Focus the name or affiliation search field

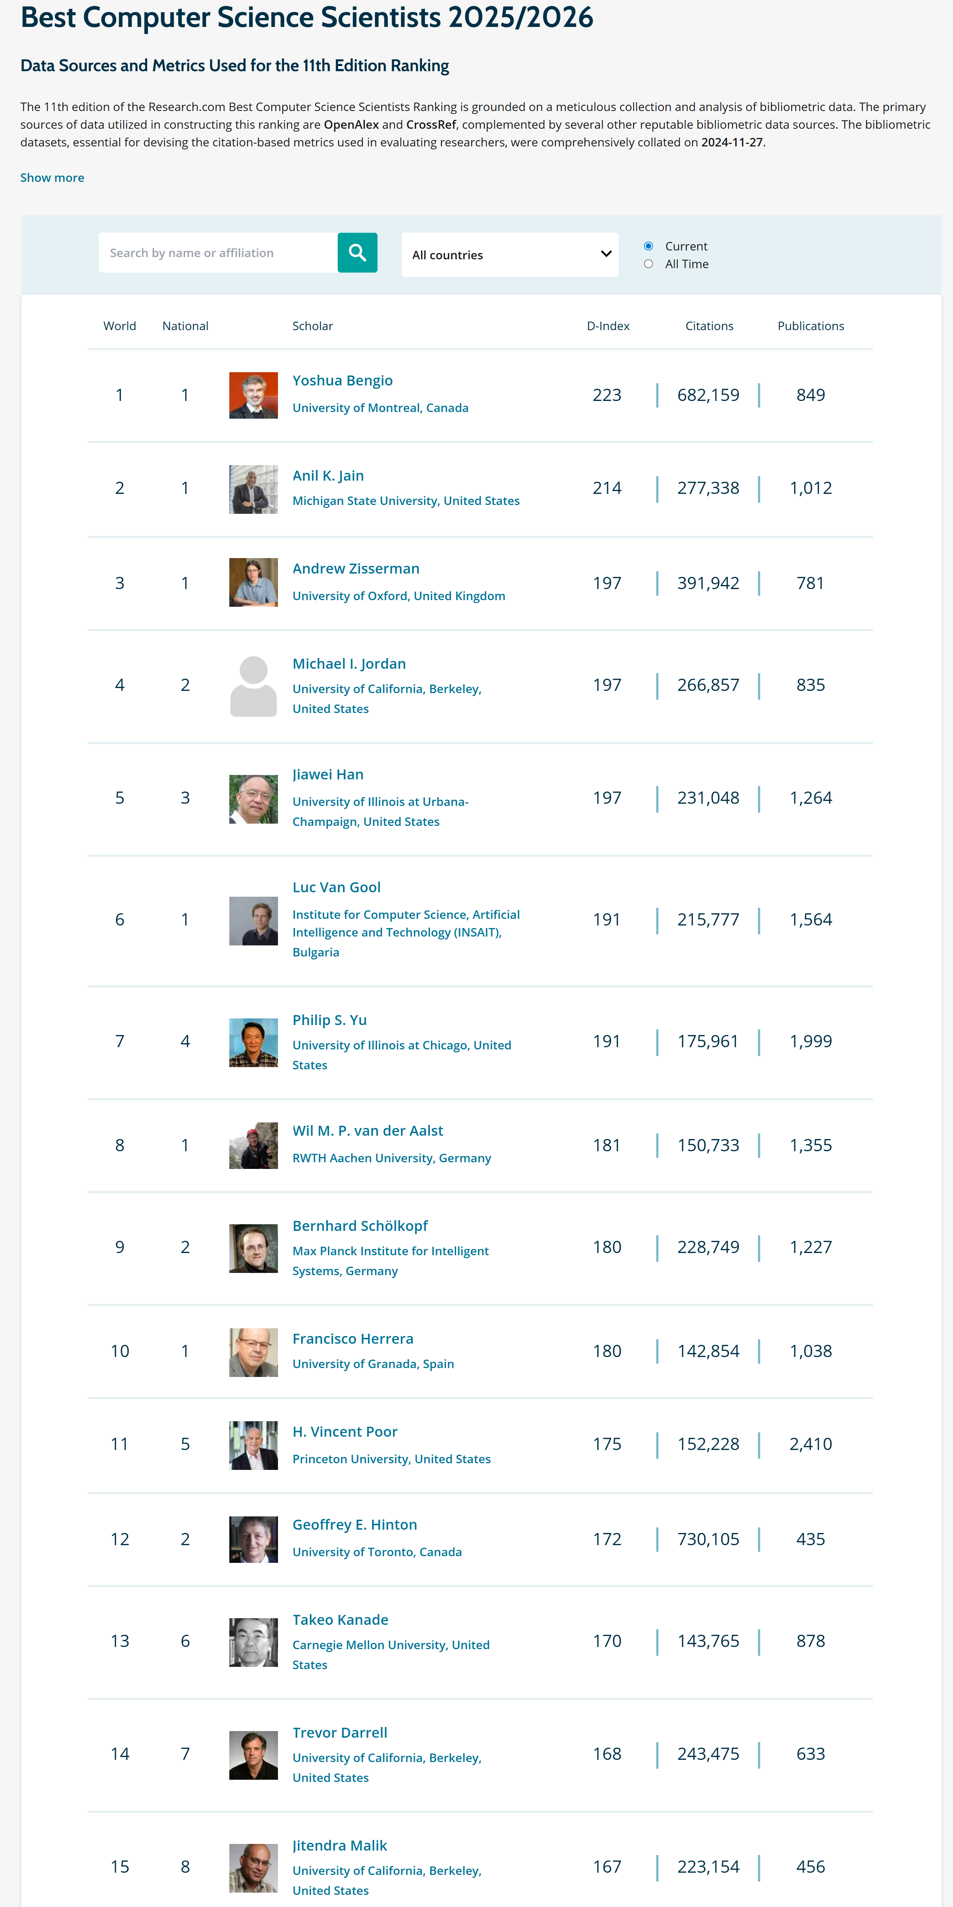point(218,252)
